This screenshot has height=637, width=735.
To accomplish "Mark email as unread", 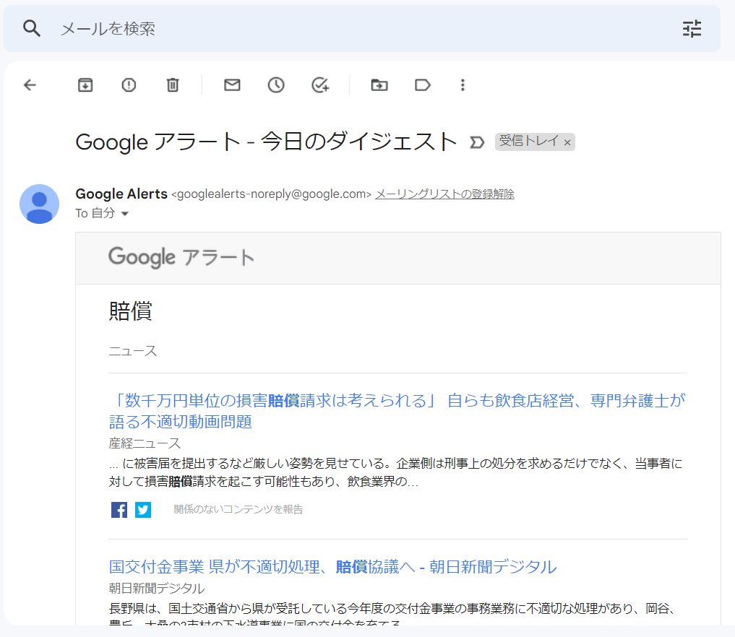I will [x=232, y=84].
